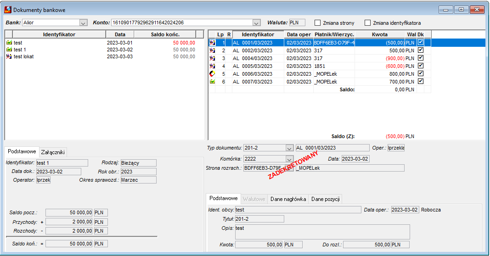Click the envelope icon of row AL 0007/03/2023
The width and height of the screenshot is (490, 256).
pos(212,82)
